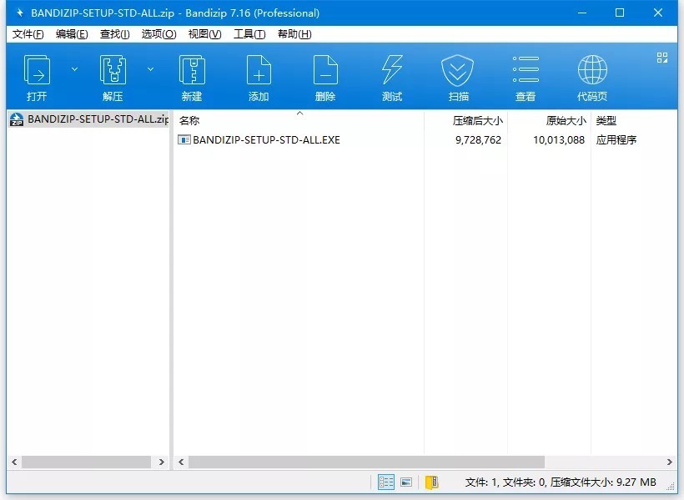Click the 应用程序 type cell
Image resolution: width=684 pixels, height=500 pixels.
coord(616,140)
